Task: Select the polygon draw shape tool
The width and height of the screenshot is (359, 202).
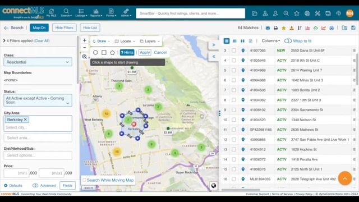Action: [x=112, y=52]
